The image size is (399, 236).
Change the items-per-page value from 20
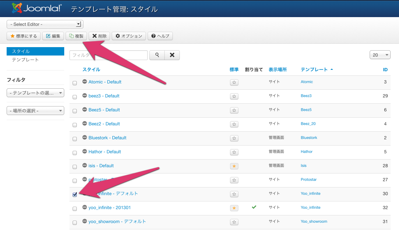coord(380,54)
